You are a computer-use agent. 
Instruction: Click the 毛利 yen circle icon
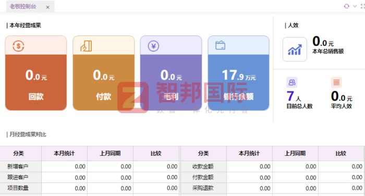coord(153,46)
